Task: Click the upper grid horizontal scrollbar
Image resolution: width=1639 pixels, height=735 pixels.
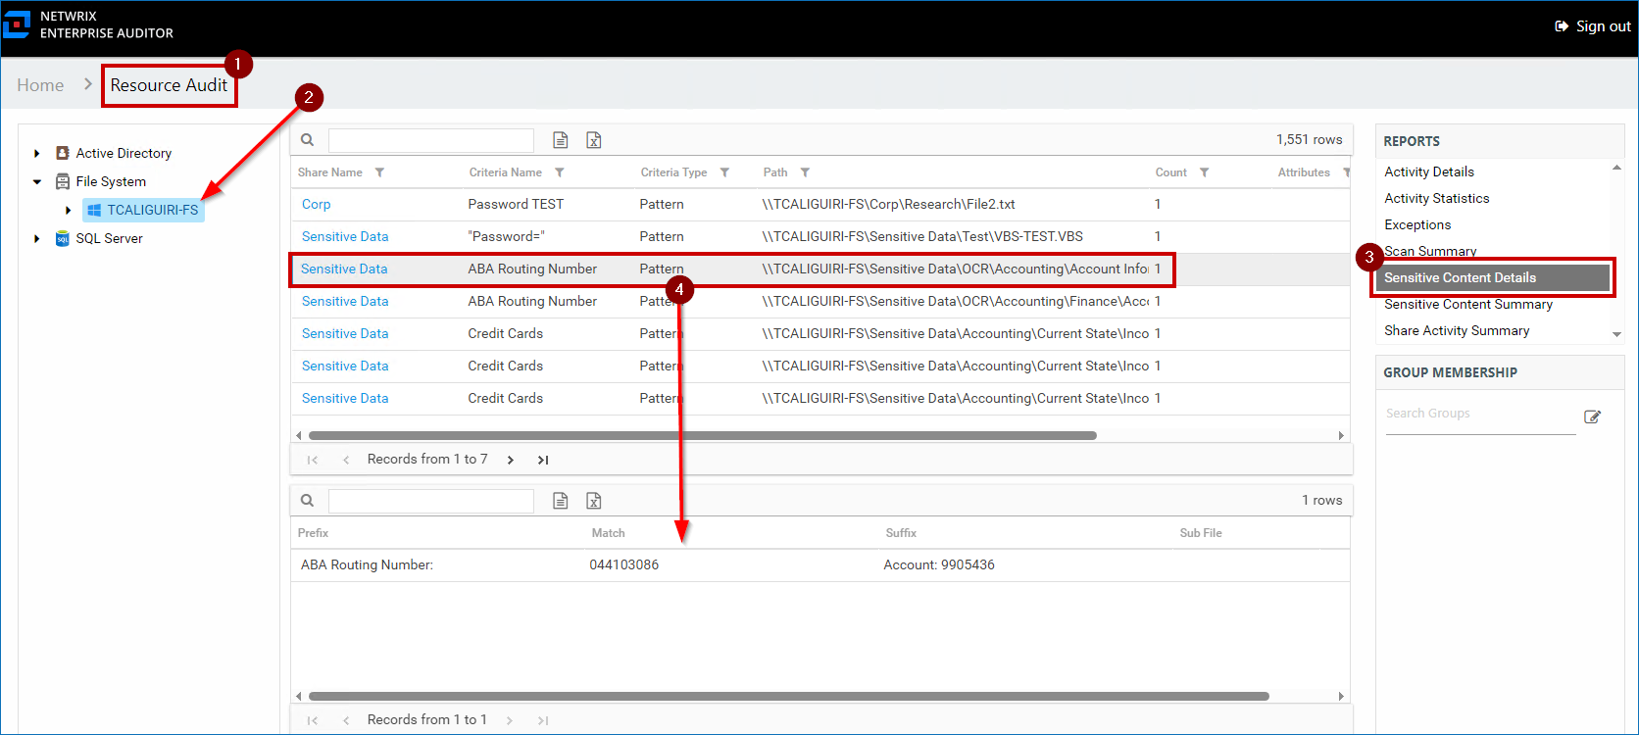Action: (x=702, y=435)
